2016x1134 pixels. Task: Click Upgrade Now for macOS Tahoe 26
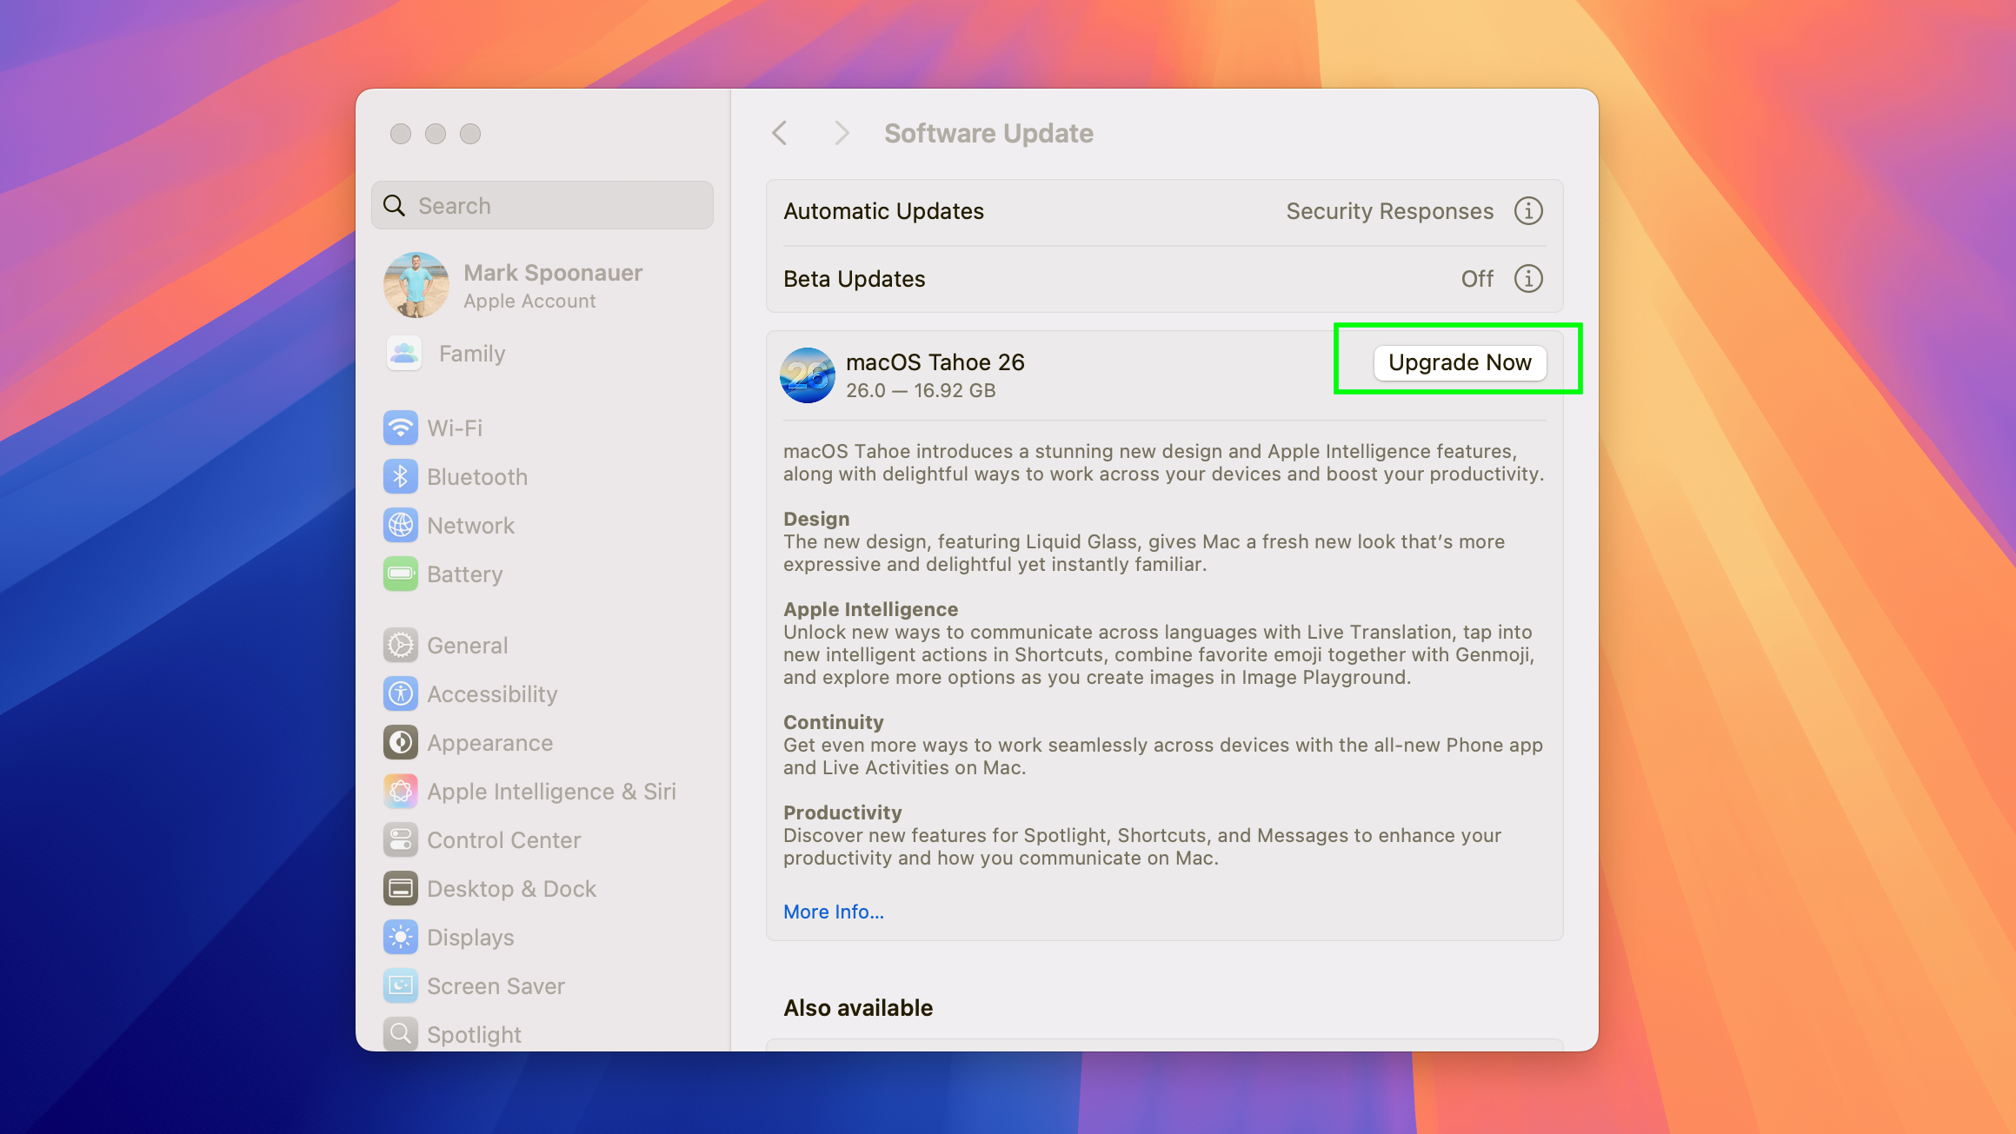(x=1459, y=362)
